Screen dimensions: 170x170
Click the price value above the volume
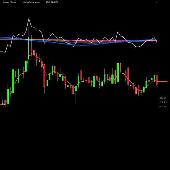[163, 98]
